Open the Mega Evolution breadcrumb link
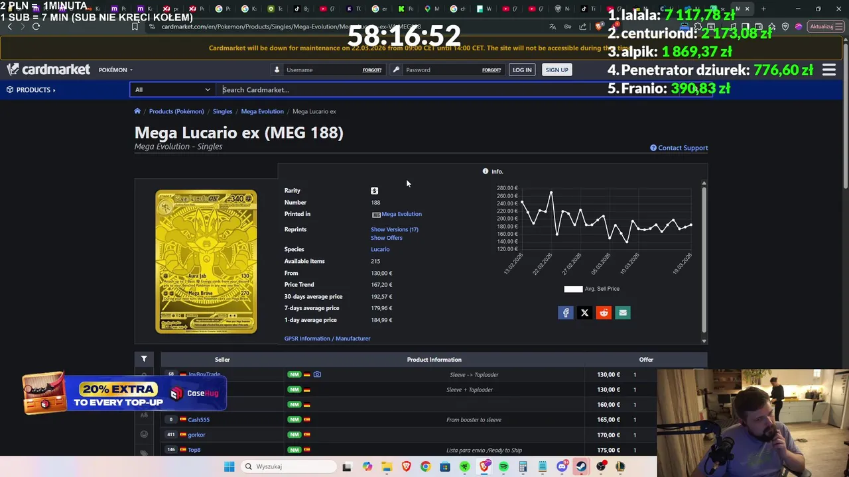 (262, 111)
